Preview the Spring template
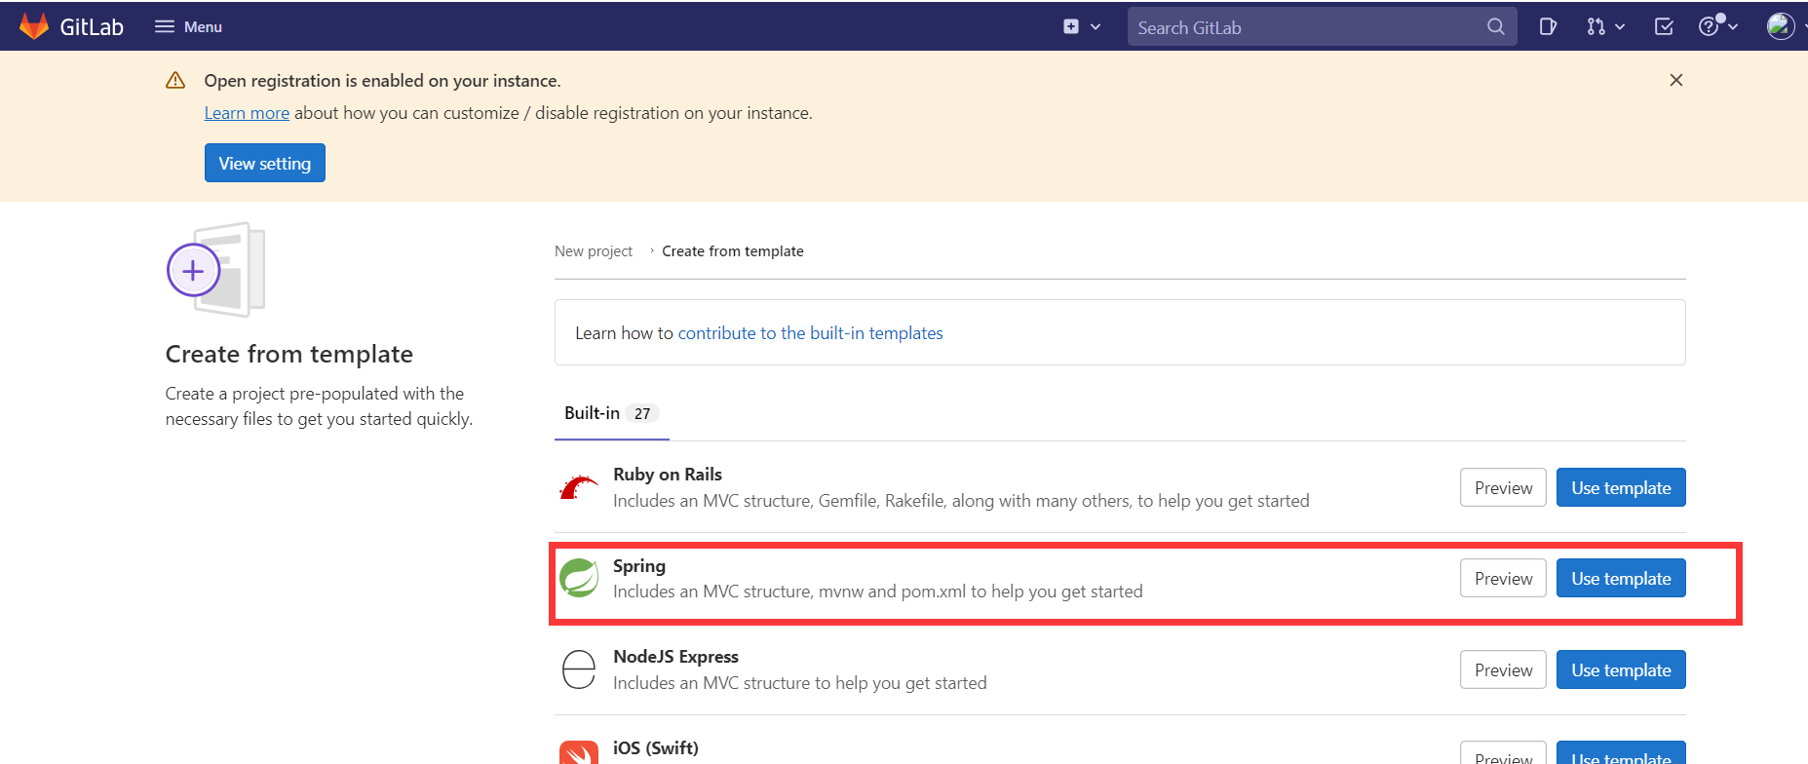The image size is (1808, 764). (x=1503, y=579)
